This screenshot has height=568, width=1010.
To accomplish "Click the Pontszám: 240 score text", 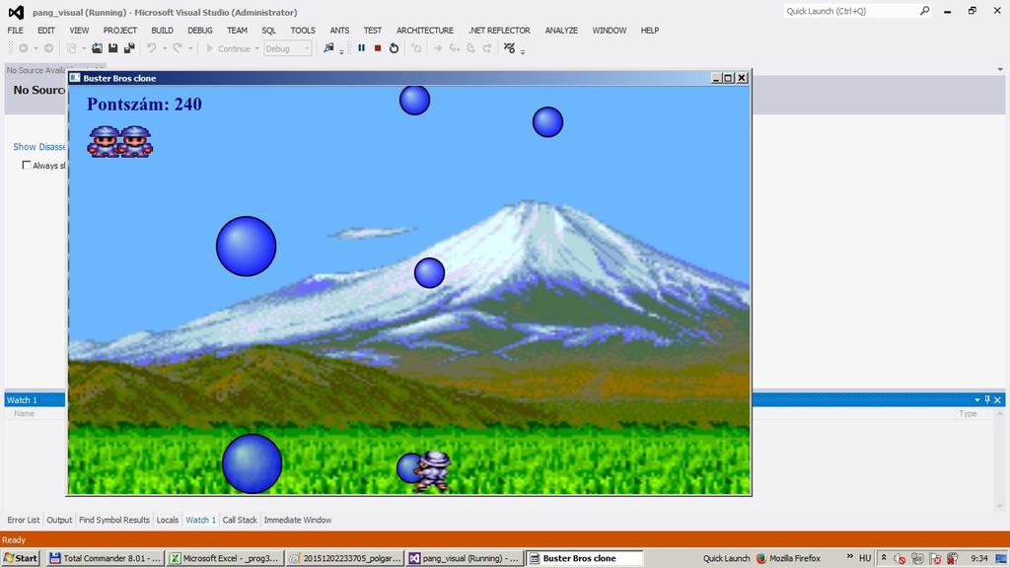I will pyautogui.click(x=144, y=105).
